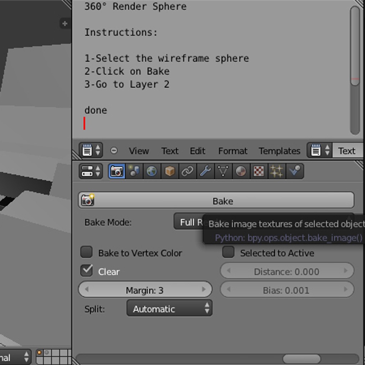Open the Format menu
Viewport: 365px width, 365px height.
(232, 151)
